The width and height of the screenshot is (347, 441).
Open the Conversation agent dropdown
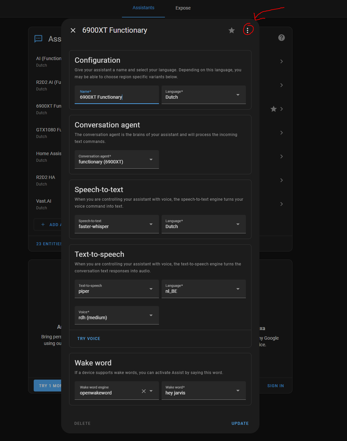point(151,159)
